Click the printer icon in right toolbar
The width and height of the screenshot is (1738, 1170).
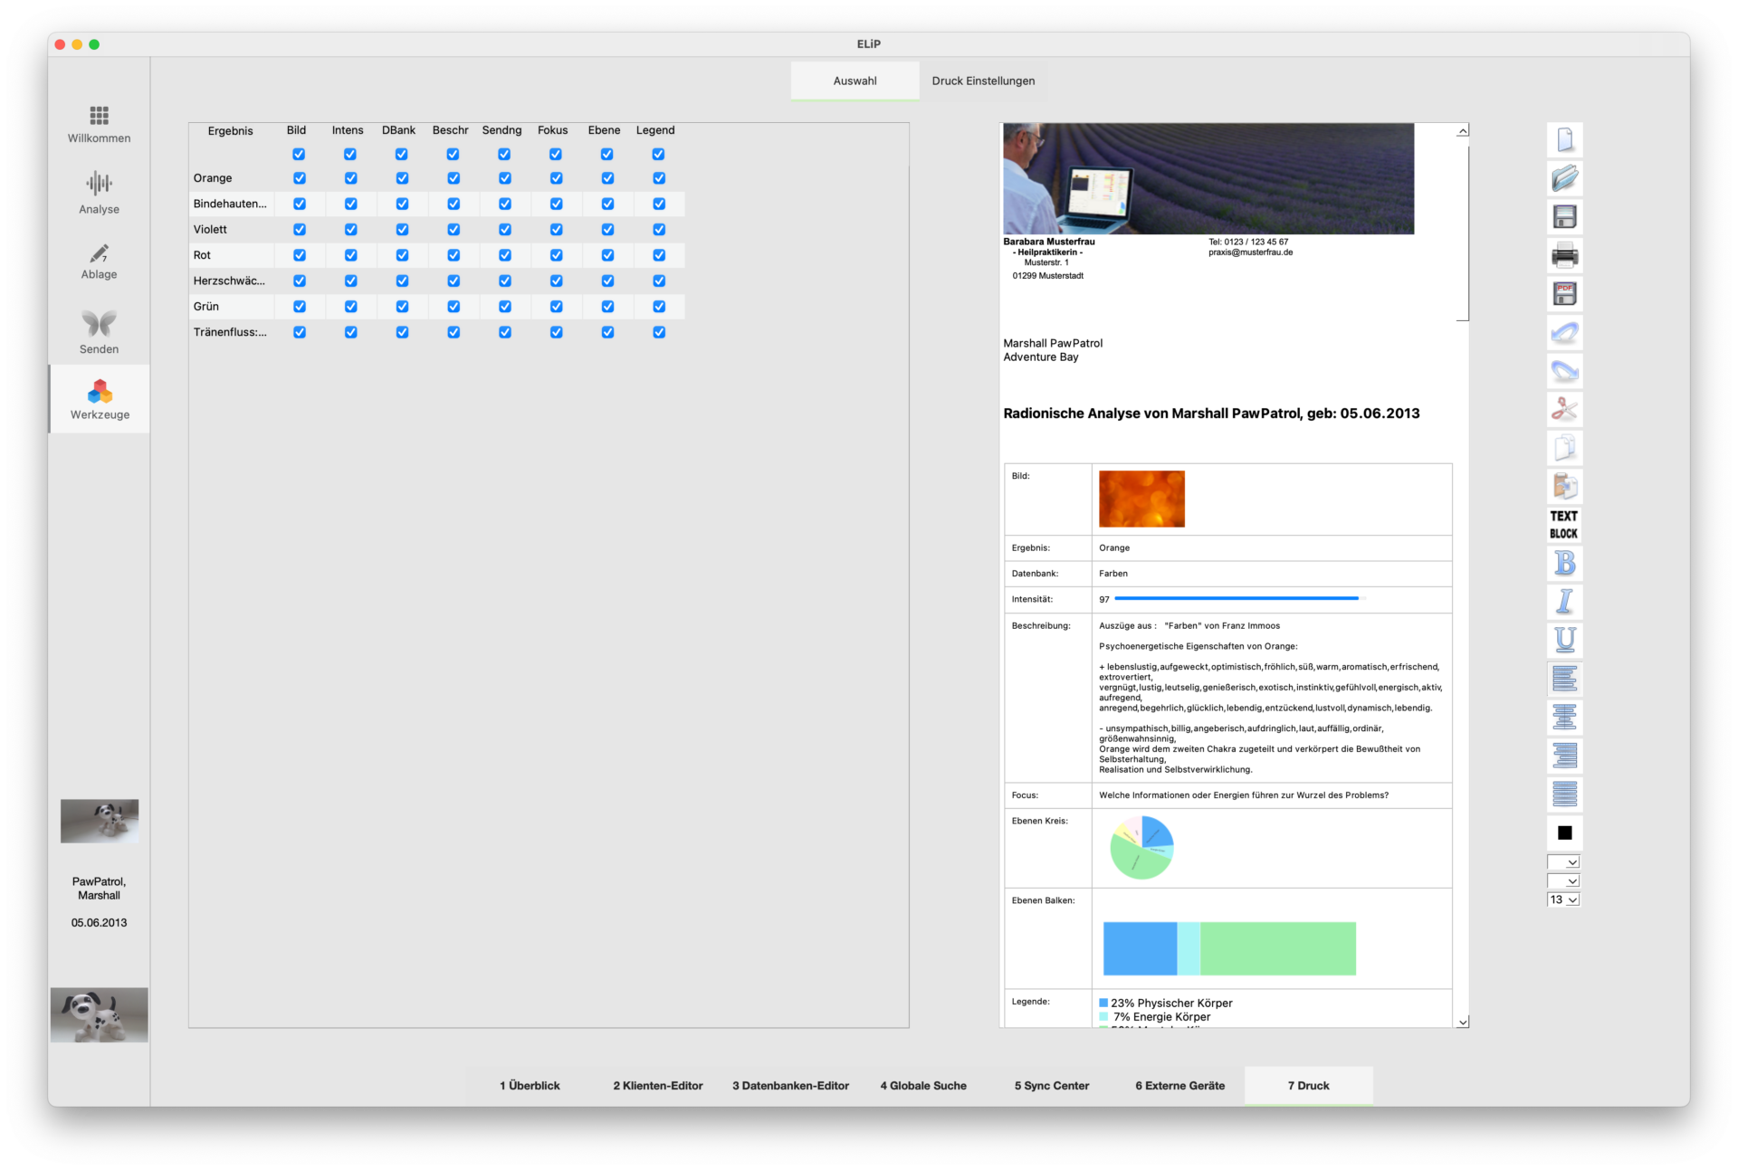click(x=1564, y=256)
